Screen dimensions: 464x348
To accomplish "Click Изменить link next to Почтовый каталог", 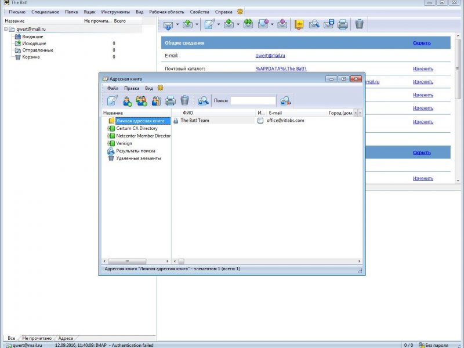I will [423, 68].
